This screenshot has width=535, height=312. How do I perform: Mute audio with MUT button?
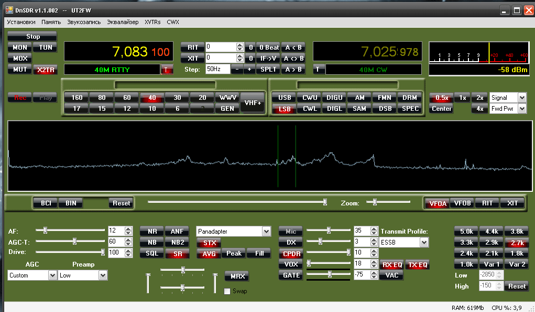[20, 70]
